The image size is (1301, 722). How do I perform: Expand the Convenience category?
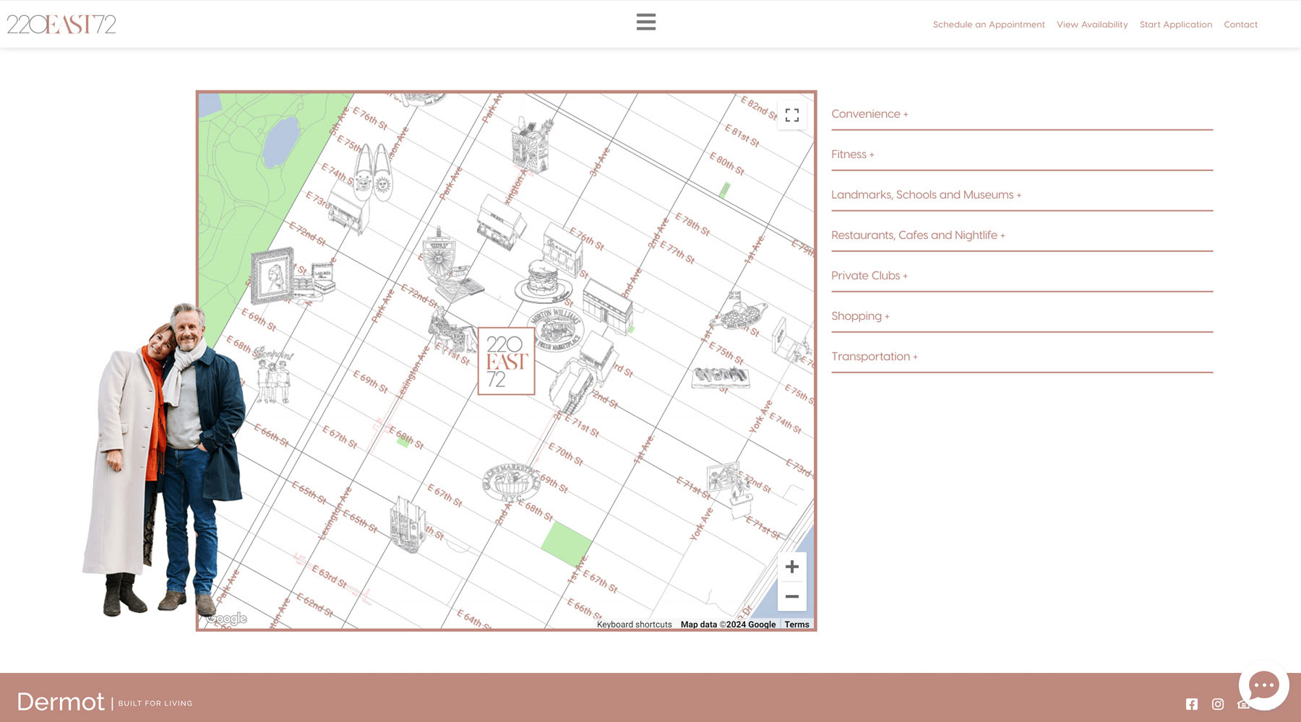869,114
